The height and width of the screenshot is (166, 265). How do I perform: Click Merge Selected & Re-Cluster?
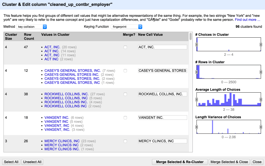pyautogui.click(x=179, y=162)
